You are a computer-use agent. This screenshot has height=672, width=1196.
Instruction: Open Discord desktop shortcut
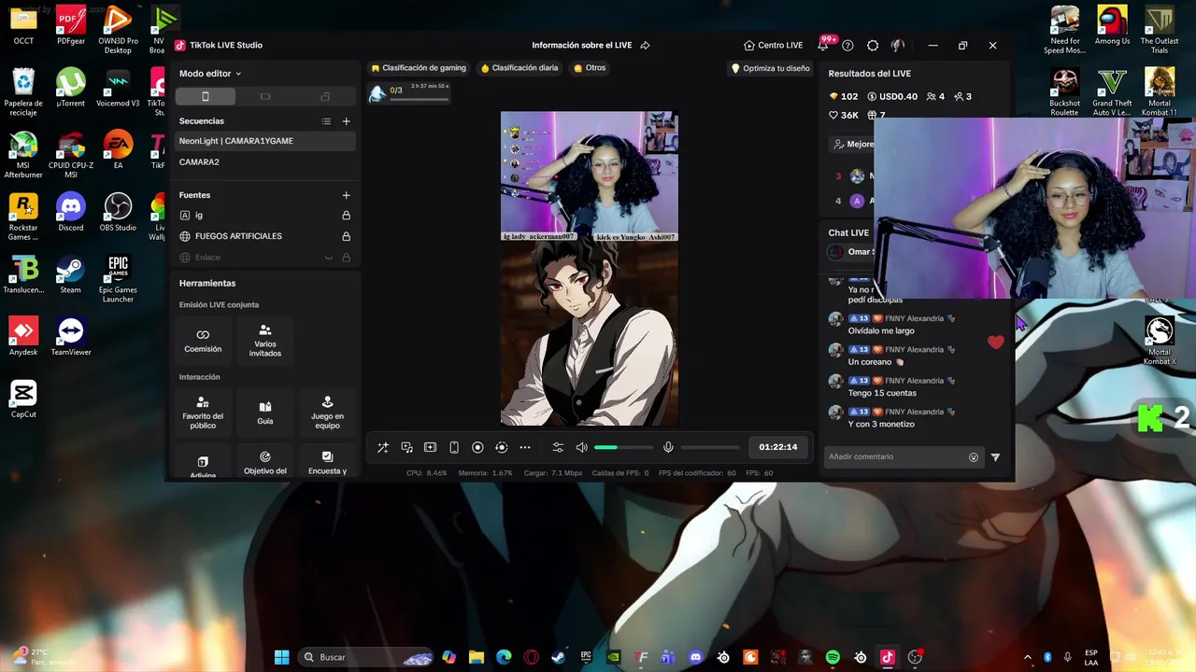pyautogui.click(x=71, y=212)
